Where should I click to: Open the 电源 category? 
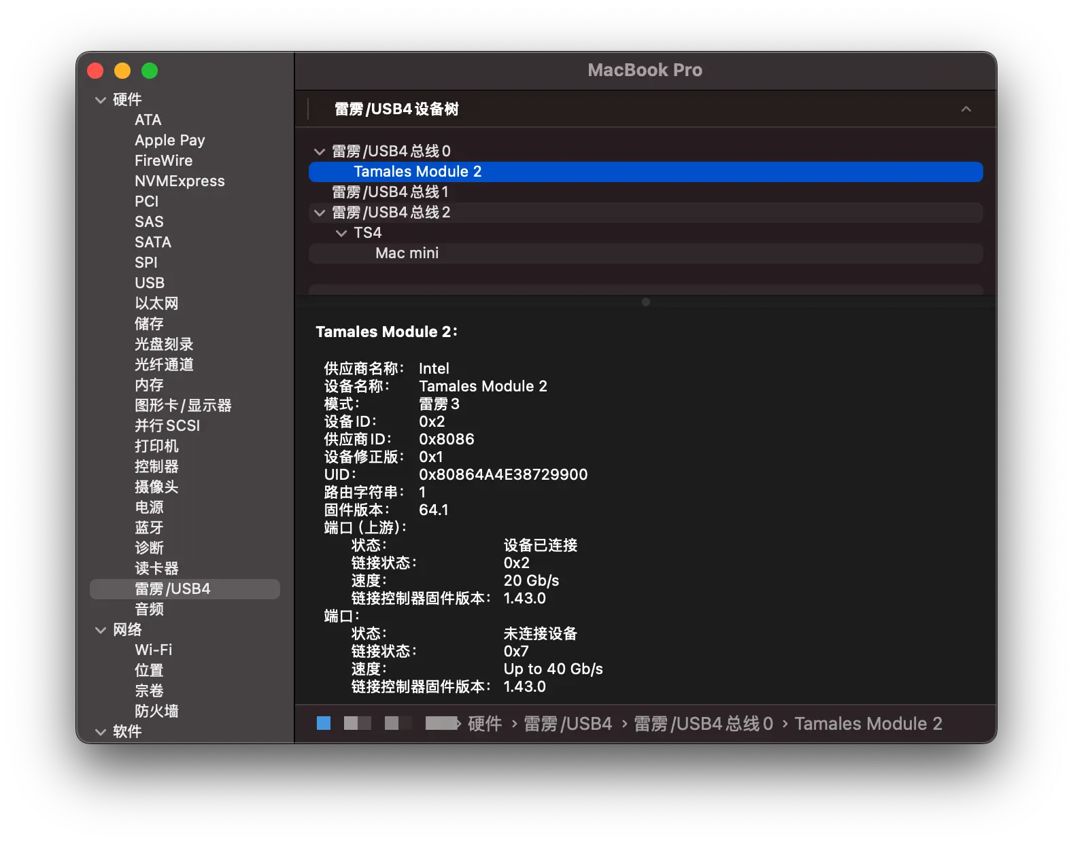pos(149,508)
